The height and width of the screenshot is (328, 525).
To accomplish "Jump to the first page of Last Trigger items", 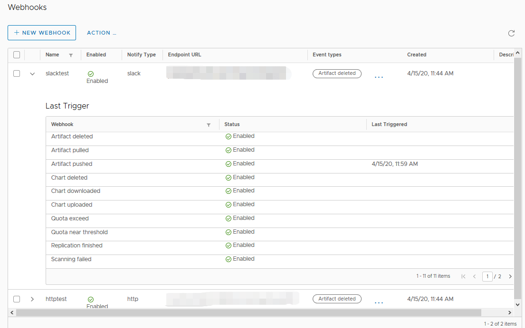I will coord(463,276).
